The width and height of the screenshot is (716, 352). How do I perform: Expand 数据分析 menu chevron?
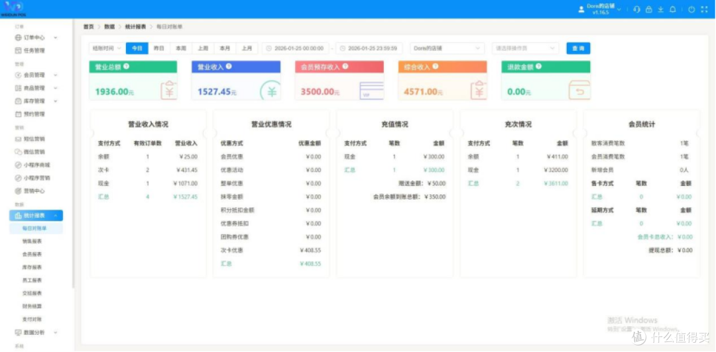point(56,333)
